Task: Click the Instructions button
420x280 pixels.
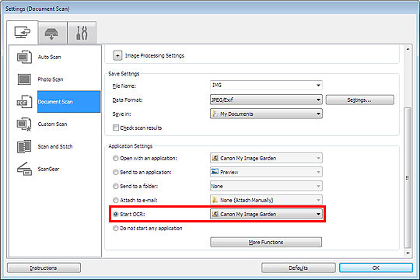Action: point(44,268)
